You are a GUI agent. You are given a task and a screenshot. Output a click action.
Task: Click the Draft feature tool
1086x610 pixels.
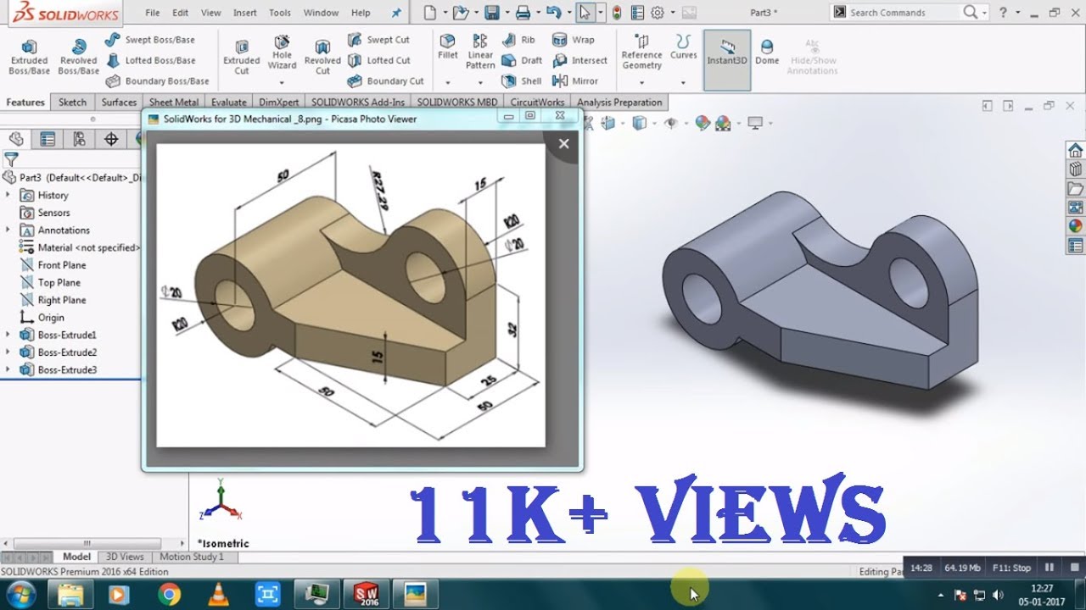tap(522, 60)
